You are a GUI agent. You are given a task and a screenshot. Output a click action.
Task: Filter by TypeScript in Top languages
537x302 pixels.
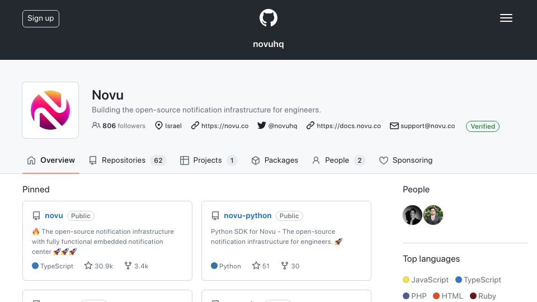click(478, 280)
